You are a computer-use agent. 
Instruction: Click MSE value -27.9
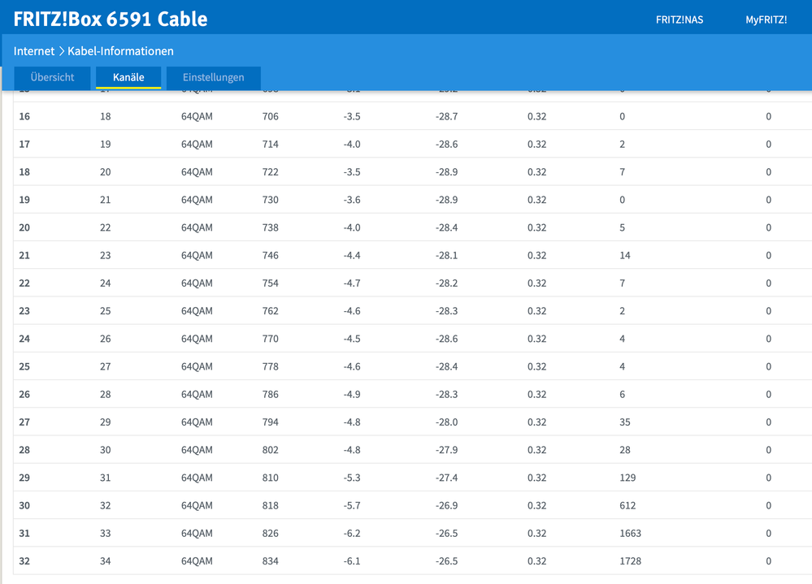[446, 450]
